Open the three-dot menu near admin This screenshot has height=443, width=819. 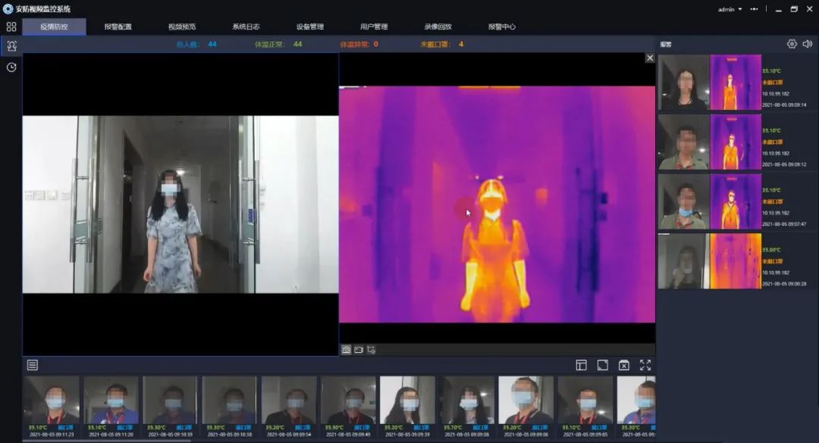tap(755, 9)
